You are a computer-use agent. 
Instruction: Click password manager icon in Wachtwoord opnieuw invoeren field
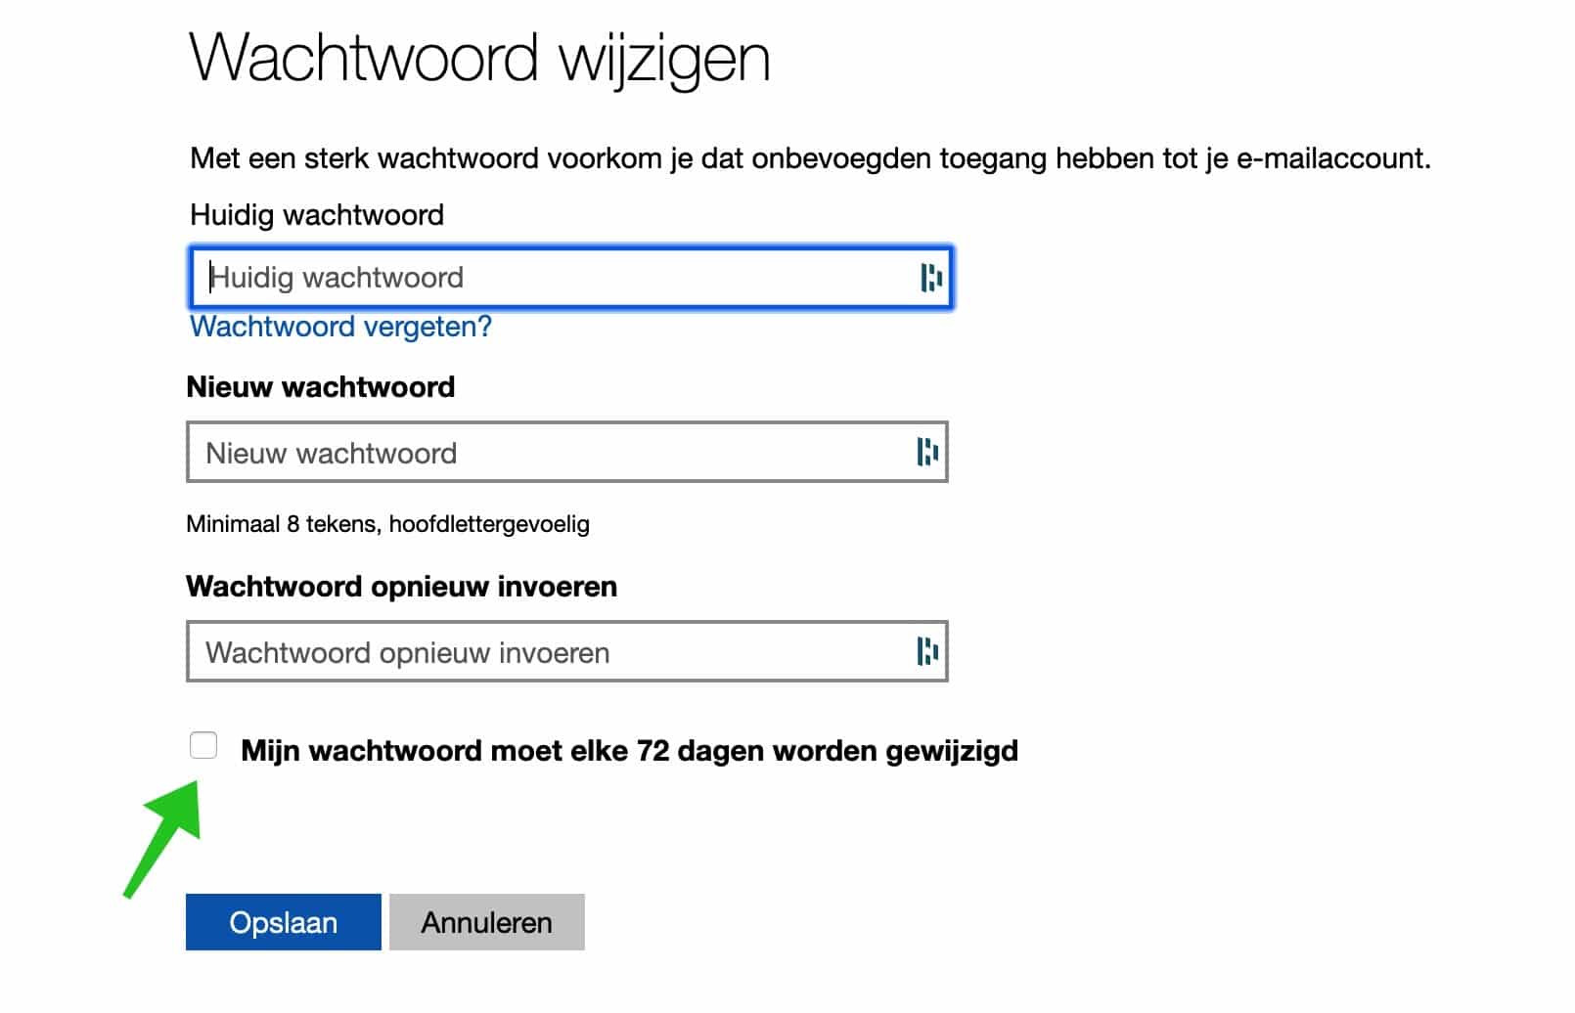(x=927, y=651)
